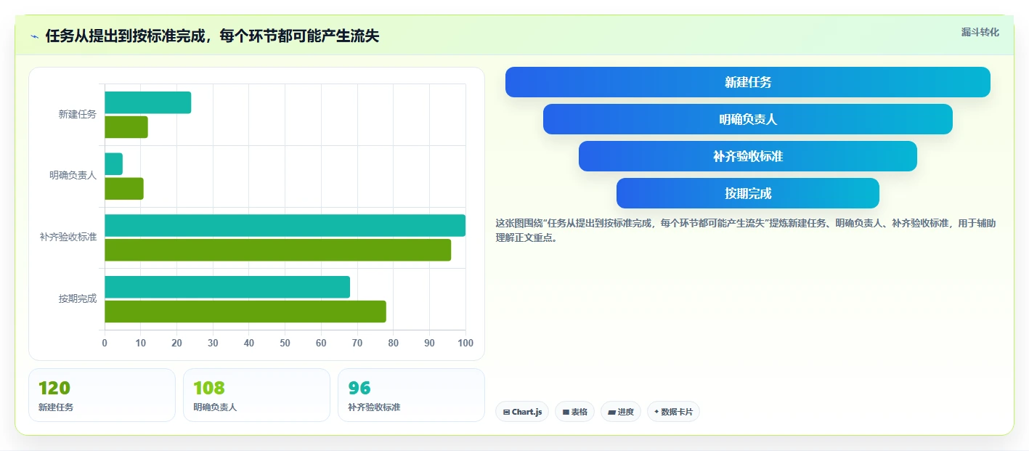This screenshot has width=1029, height=451.
Task: Open the 108 明确负责人 stat card
Action: 256,395
